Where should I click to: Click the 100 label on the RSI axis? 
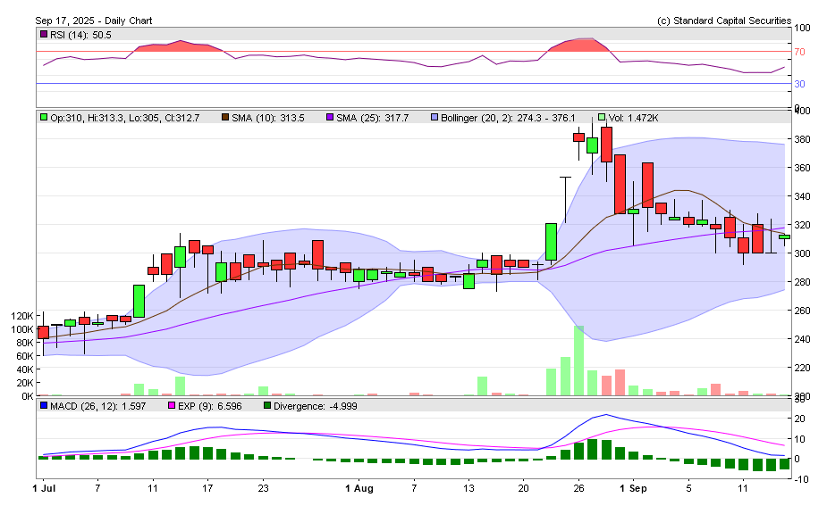pos(803,28)
